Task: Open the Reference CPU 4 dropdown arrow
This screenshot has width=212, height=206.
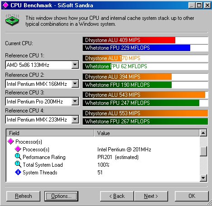Action: point(75,120)
